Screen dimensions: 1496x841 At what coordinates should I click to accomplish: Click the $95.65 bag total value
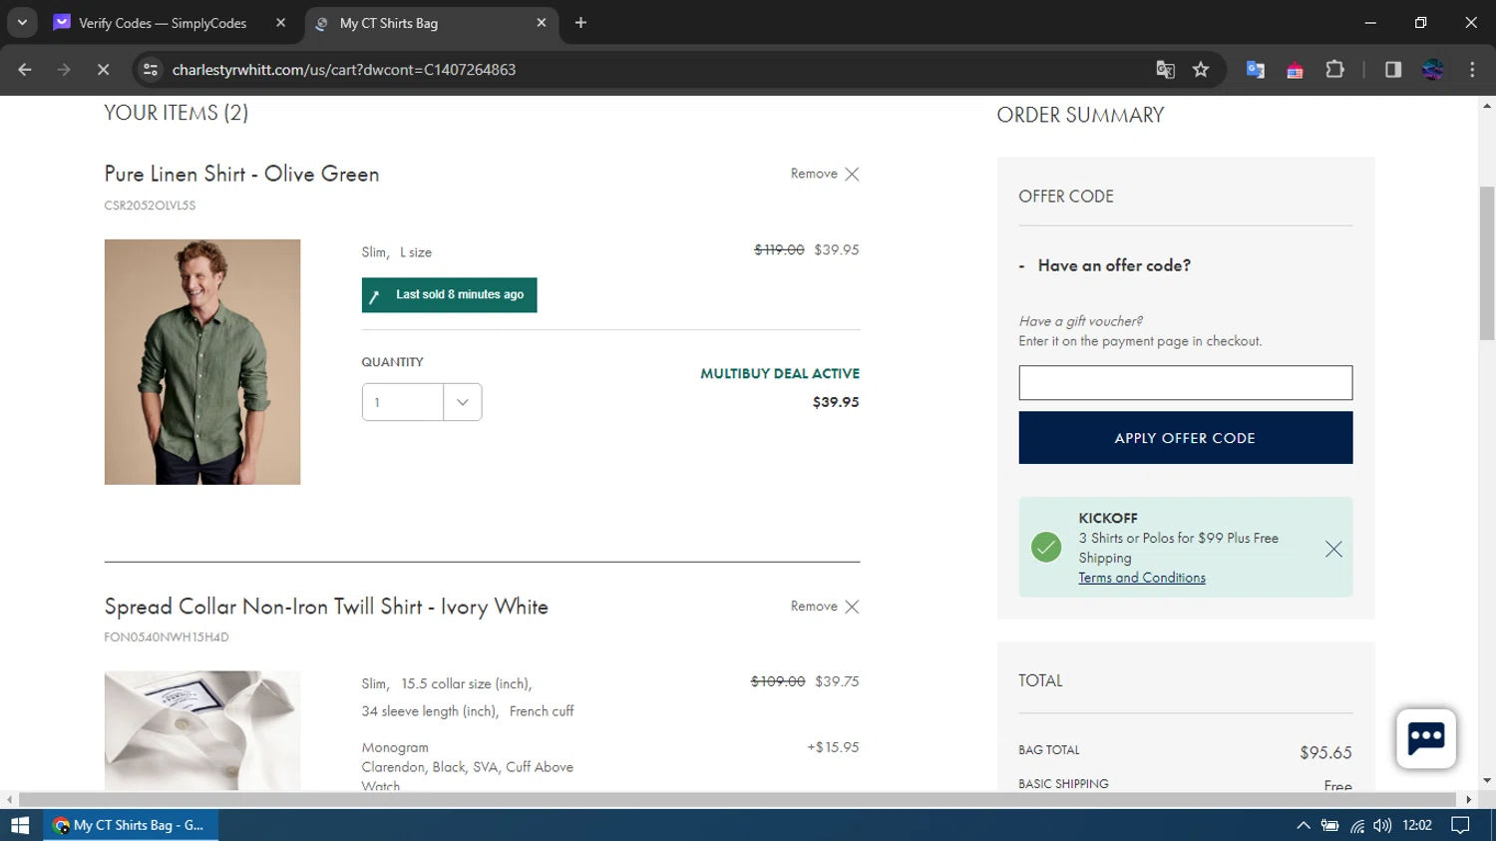point(1325,753)
